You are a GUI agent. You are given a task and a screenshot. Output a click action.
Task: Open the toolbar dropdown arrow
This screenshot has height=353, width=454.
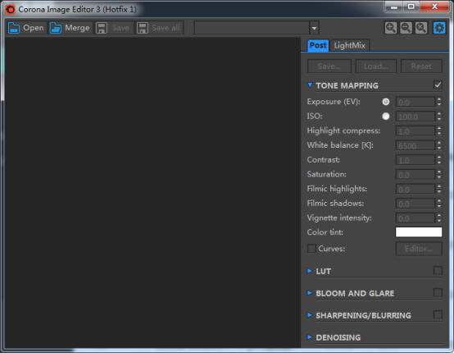point(314,28)
